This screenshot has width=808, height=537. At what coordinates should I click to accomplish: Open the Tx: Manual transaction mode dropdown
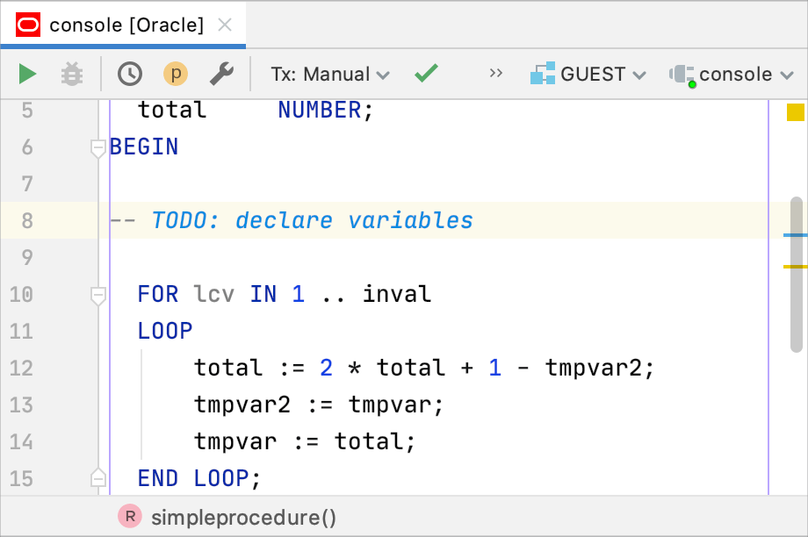(x=329, y=75)
